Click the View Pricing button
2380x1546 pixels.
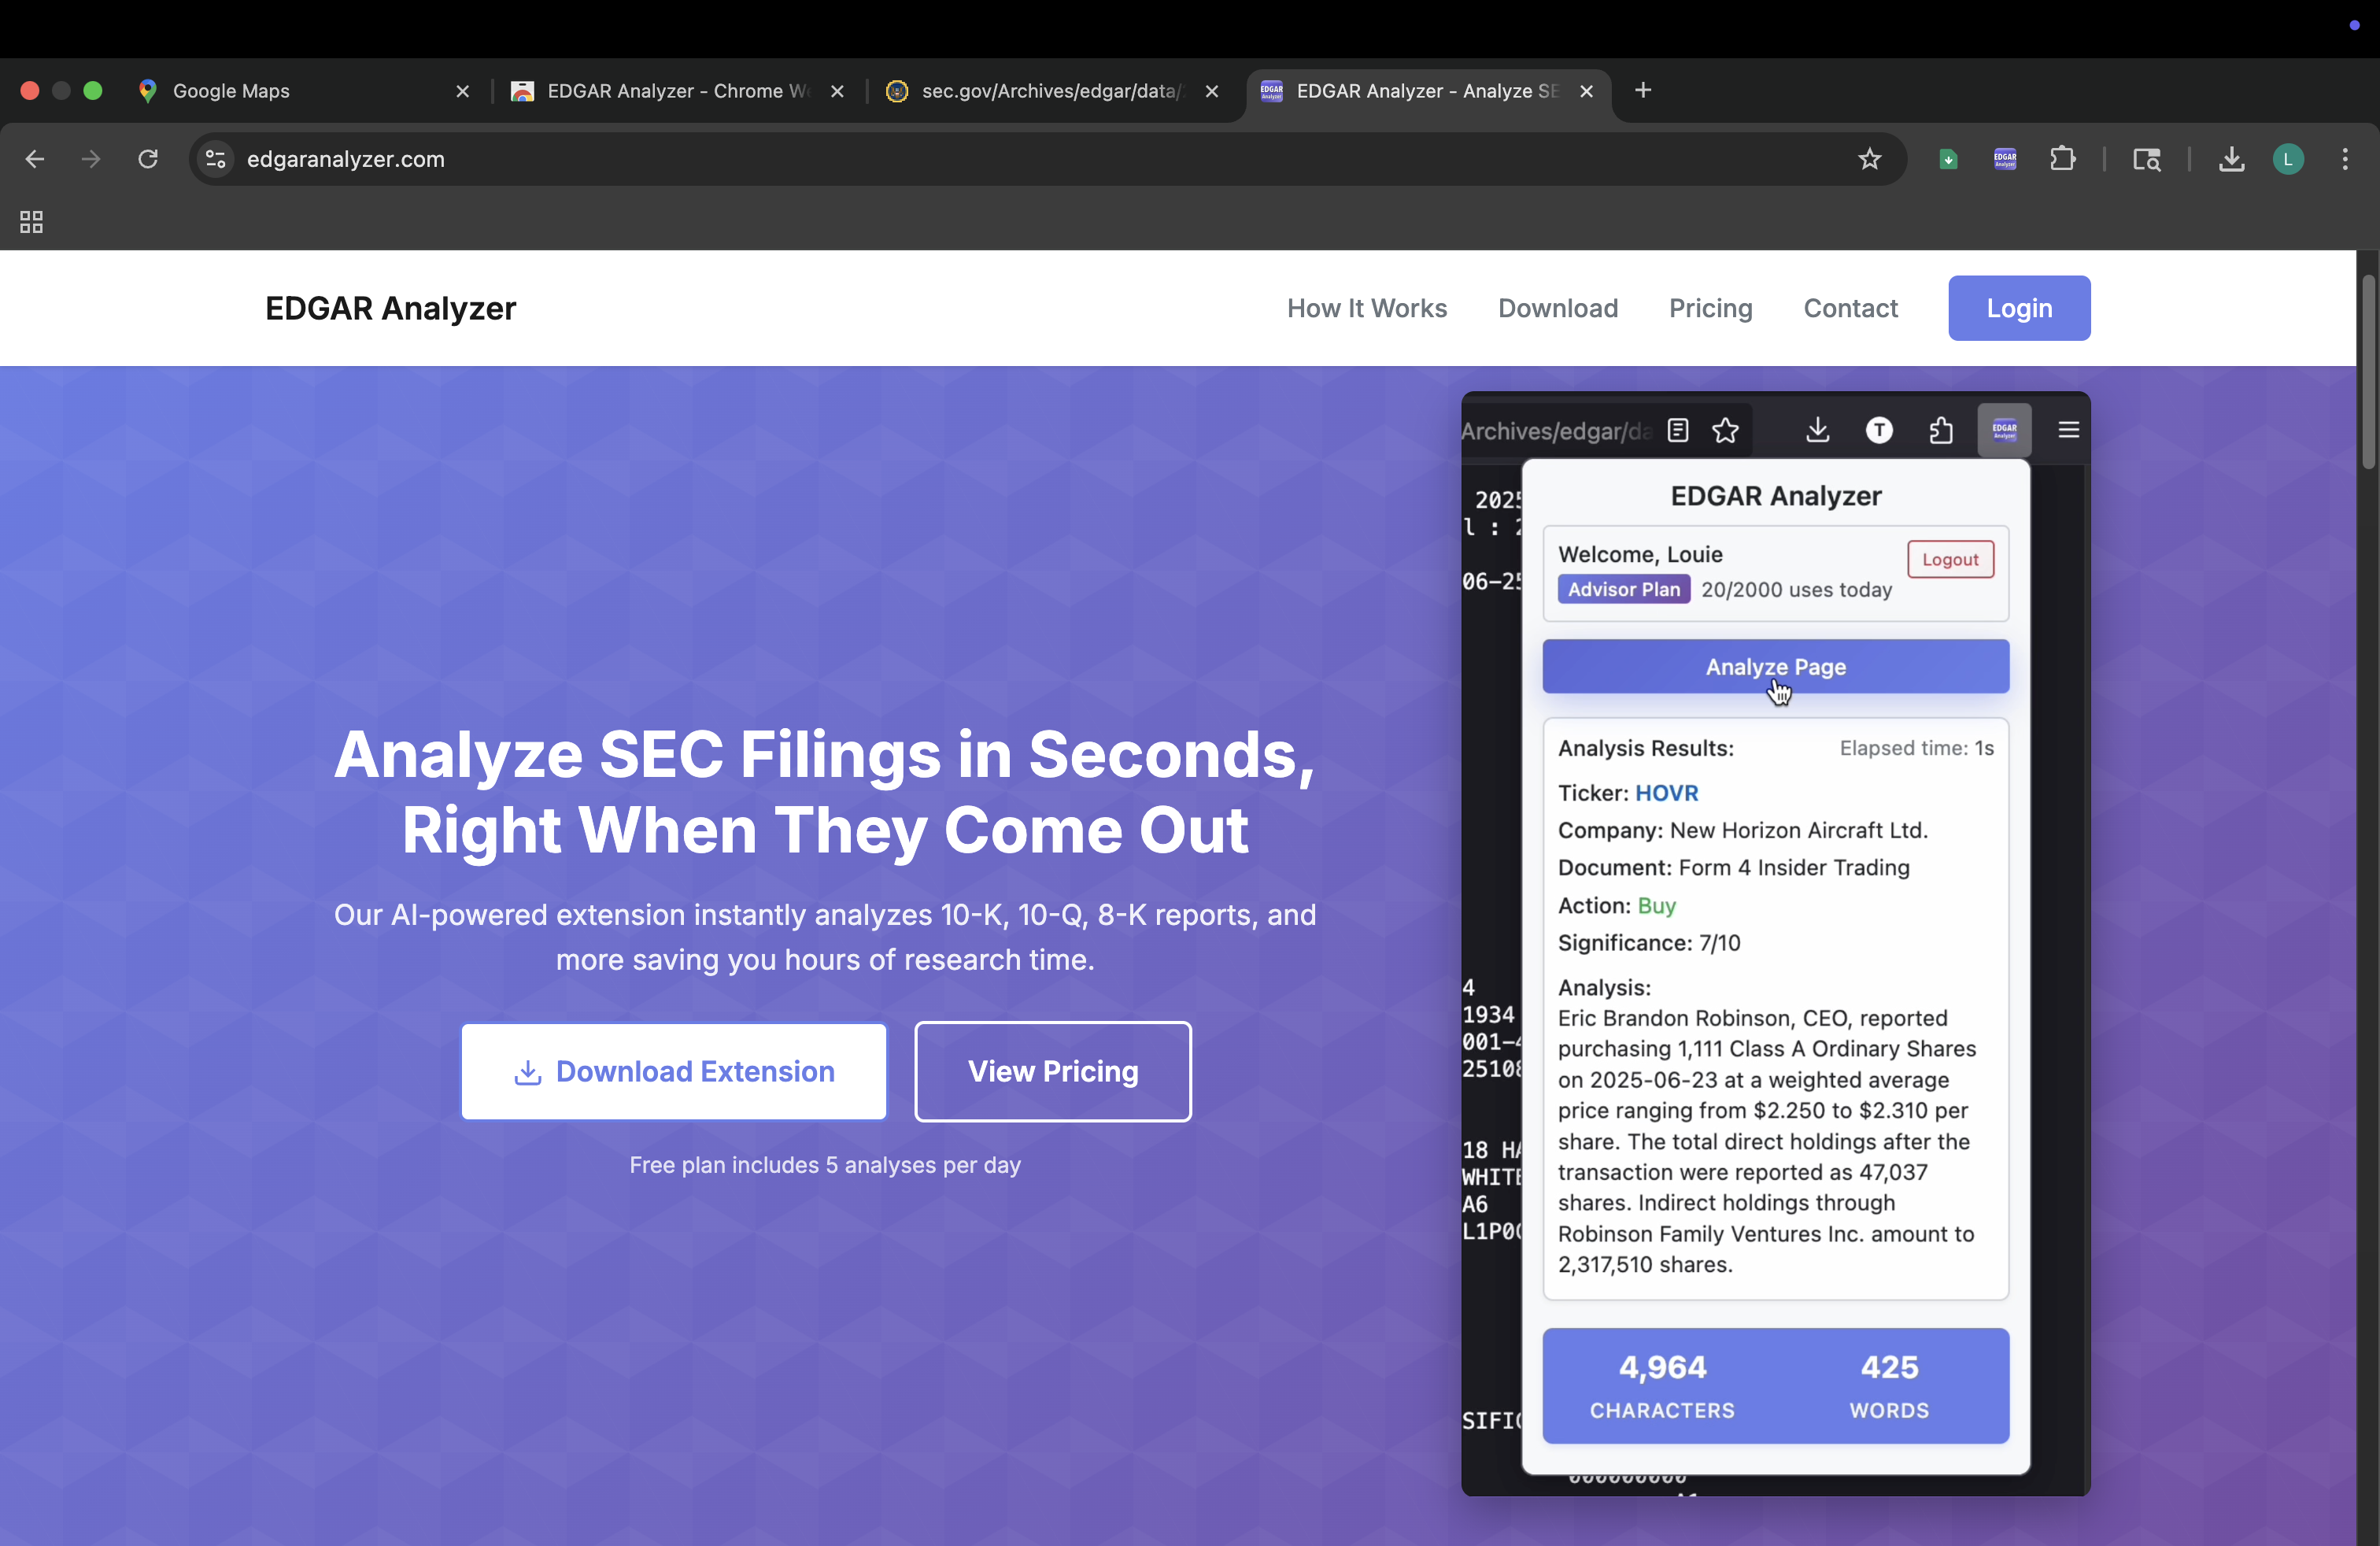1053,1071
